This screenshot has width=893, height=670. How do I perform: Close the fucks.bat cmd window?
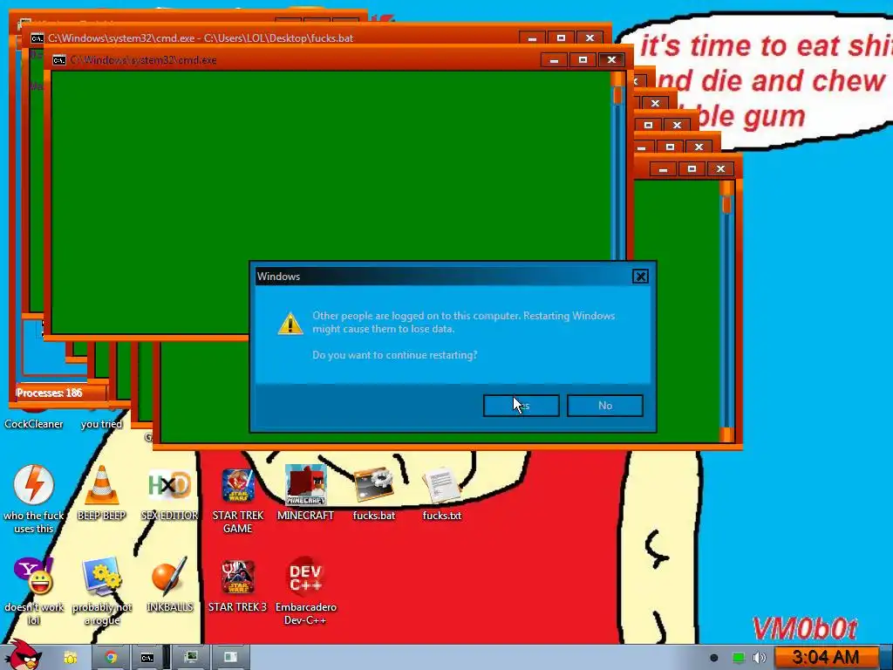pos(590,38)
